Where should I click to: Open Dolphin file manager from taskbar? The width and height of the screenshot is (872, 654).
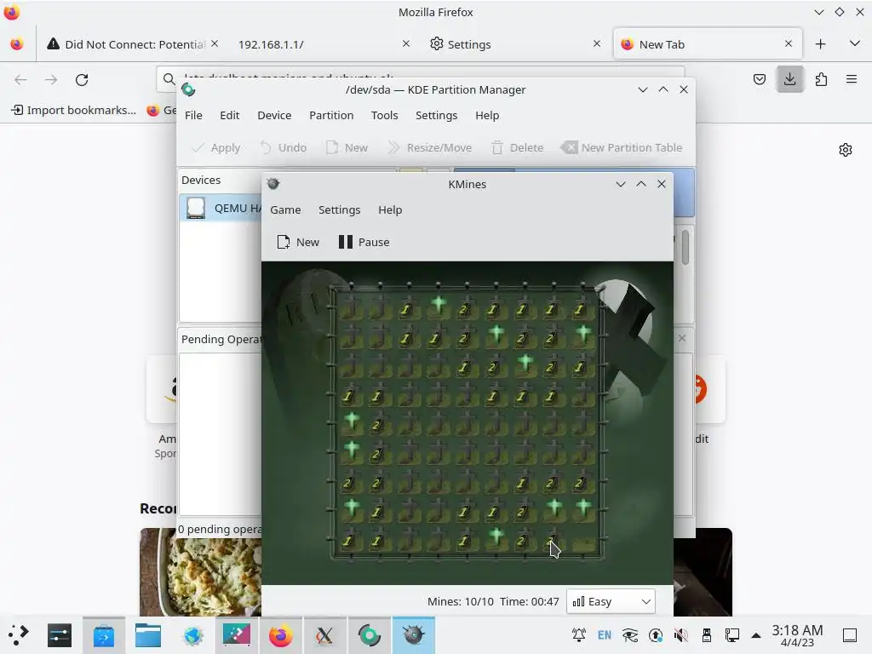[x=148, y=635]
